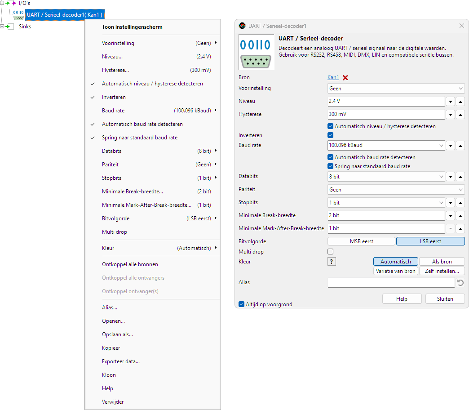
Task: Select Ontkoppel alle bronnen menu entry
Action: [x=130, y=264]
